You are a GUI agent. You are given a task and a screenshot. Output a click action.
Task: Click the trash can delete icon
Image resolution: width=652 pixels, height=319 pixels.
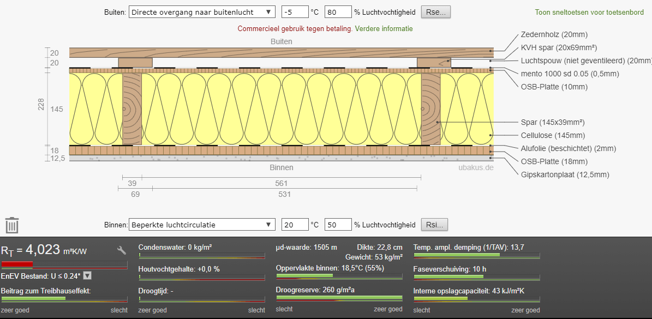coord(12,225)
